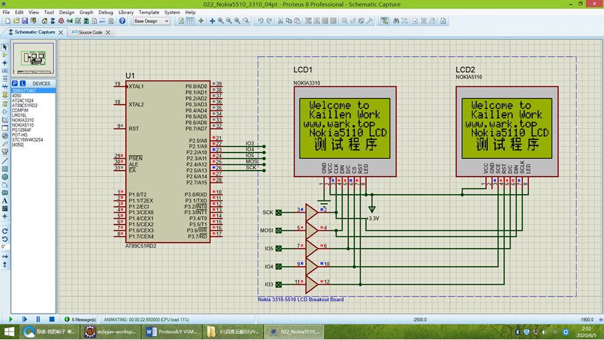
Task: Select 10WATT4K7 in devices list
Action: [x=33, y=91]
